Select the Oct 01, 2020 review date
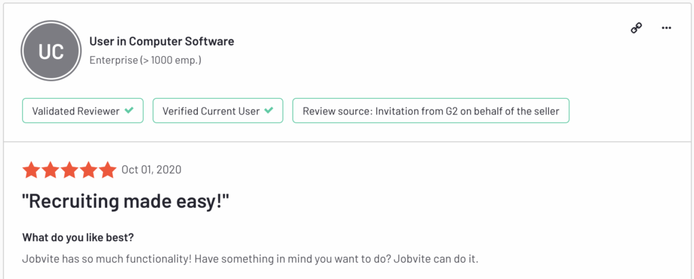The image size is (694, 279). (151, 170)
